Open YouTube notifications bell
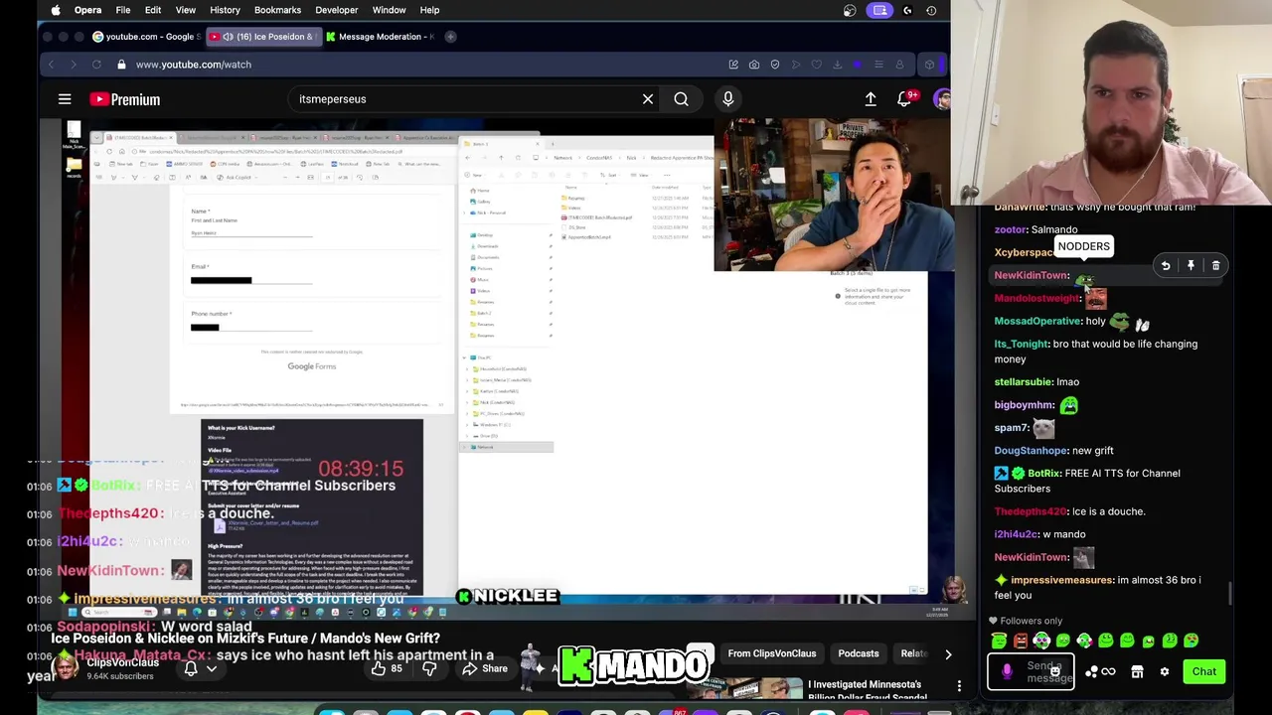 [x=905, y=99]
